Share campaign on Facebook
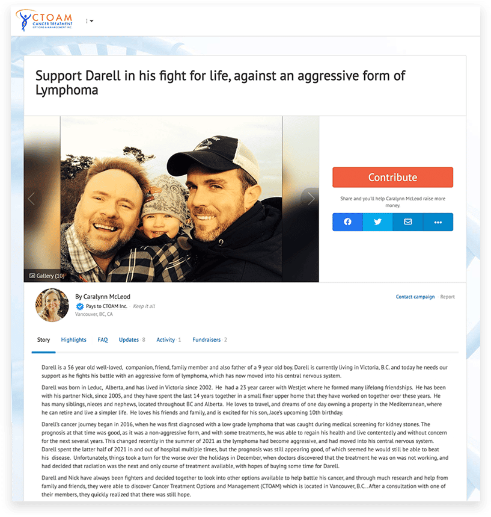The image size is (491, 517). click(347, 222)
